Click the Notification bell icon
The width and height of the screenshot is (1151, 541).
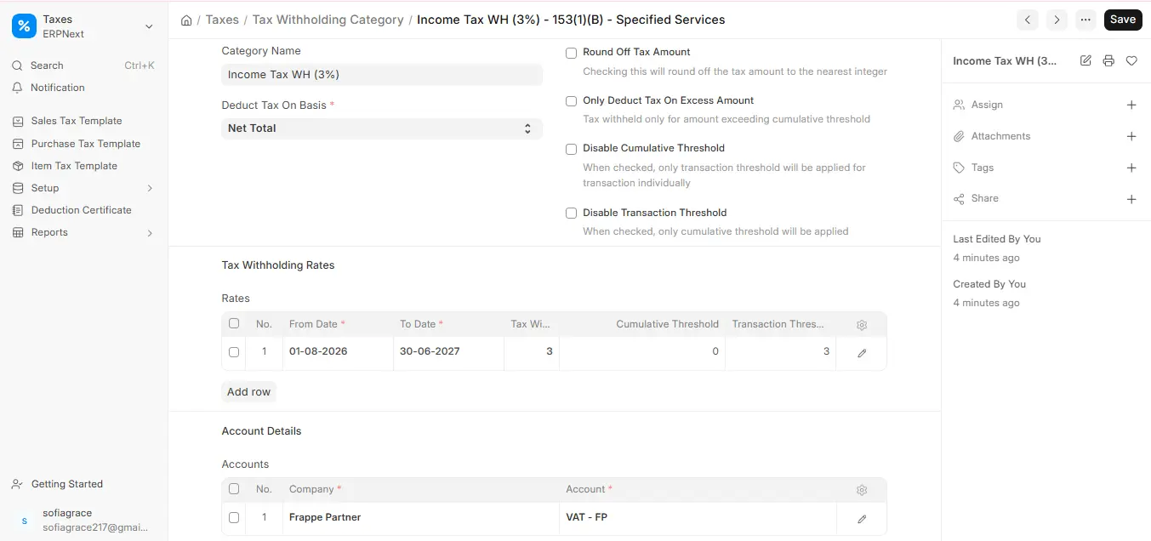click(x=17, y=88)
